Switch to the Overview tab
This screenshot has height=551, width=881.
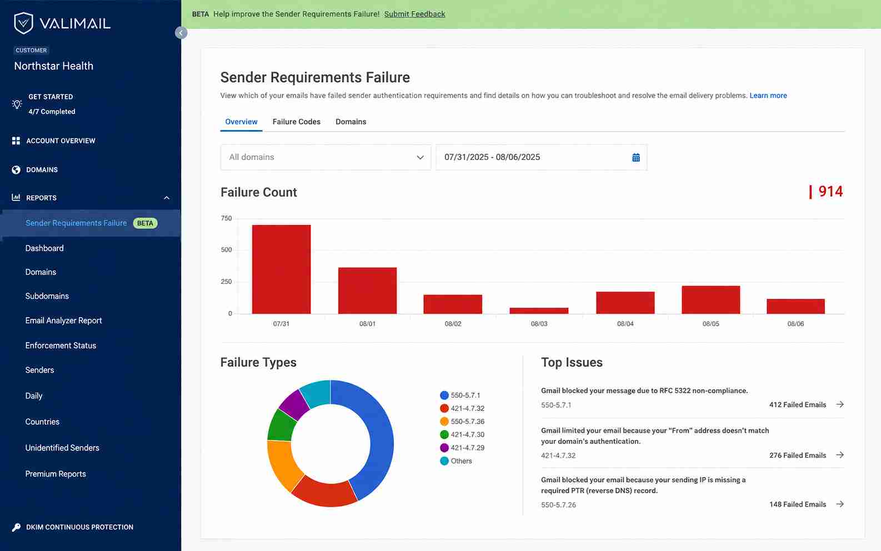point(241,122)
